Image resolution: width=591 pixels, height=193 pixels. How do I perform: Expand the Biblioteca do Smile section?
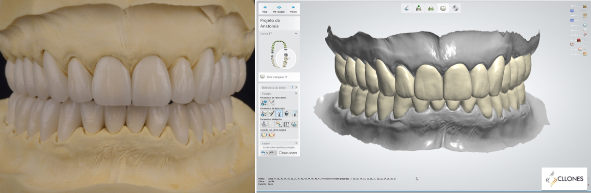pos(296,87)
